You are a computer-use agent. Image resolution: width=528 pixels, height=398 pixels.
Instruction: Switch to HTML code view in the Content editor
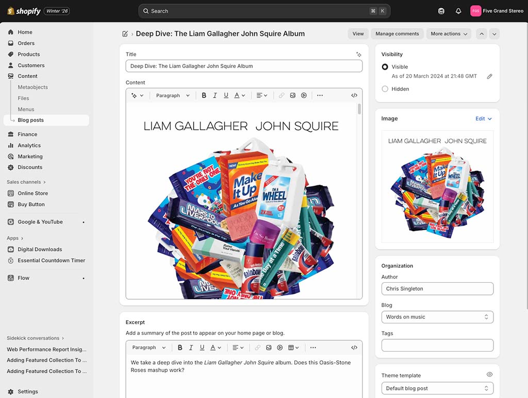(x=354, y=95)
